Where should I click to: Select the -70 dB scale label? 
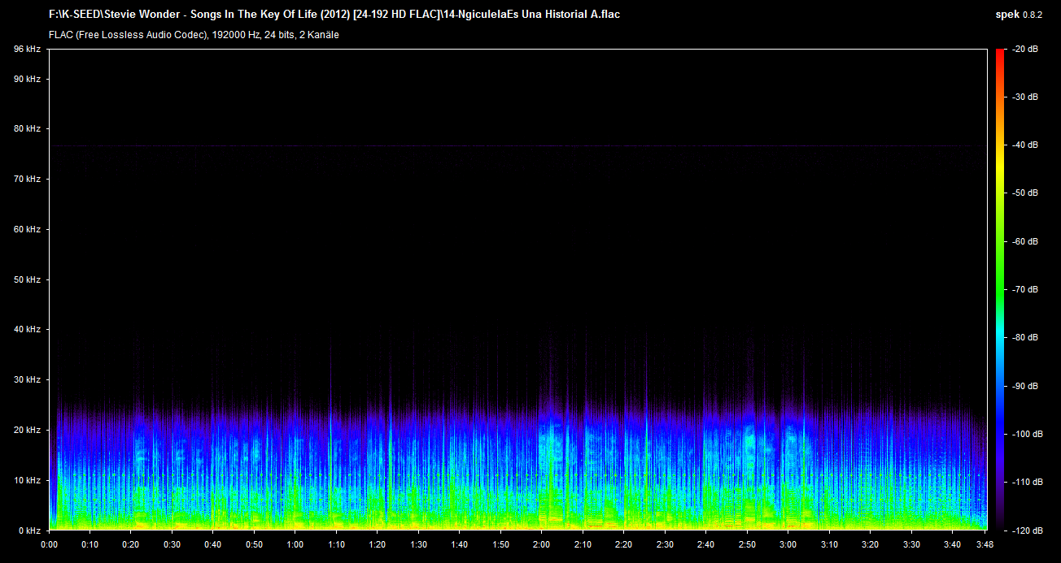pyautogui.click(x=1025, y=289)
